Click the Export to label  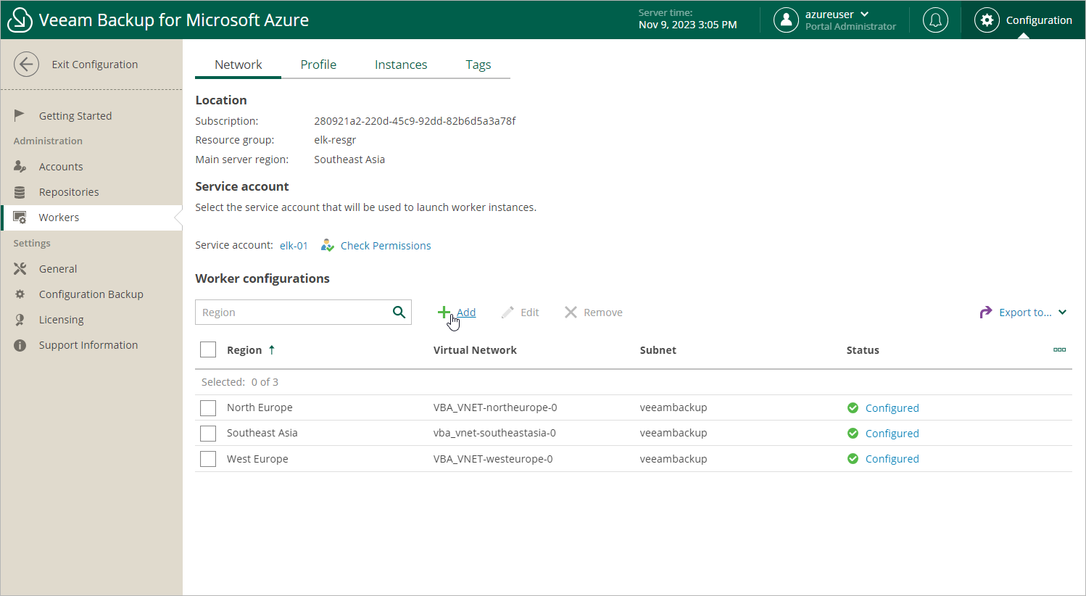pos(1025,313)
